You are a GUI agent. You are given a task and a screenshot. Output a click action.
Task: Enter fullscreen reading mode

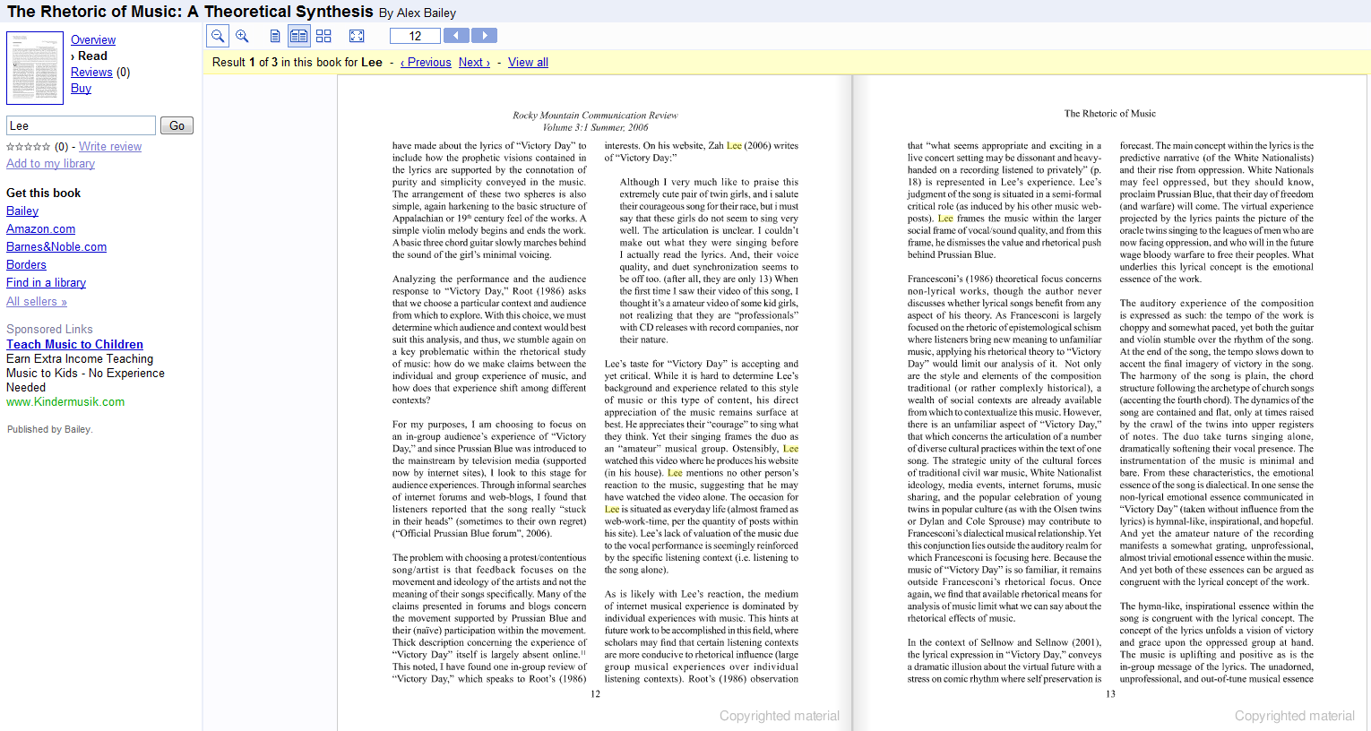coord(357,36)
